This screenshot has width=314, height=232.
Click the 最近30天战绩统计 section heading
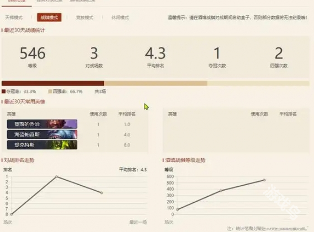point(24,30)
